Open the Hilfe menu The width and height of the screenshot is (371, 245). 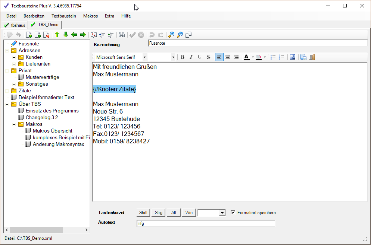(126, 16)
